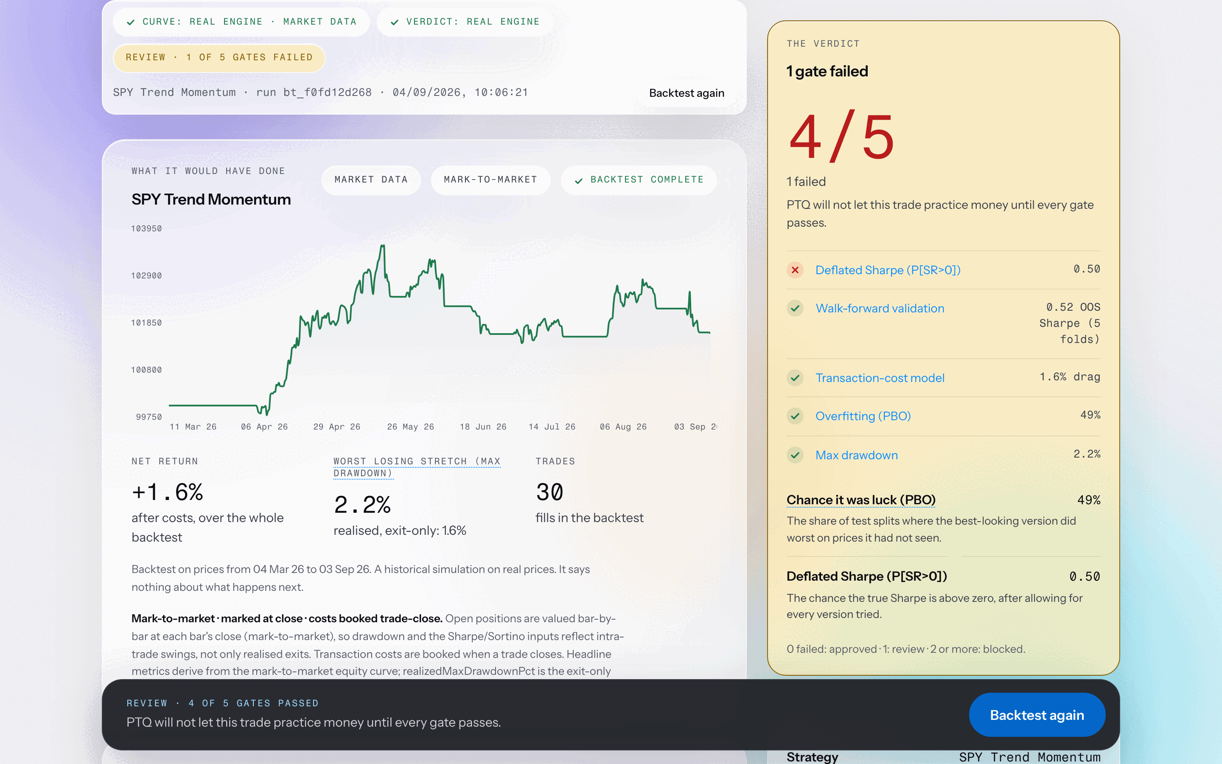Click the 0.52 OOS Sharpe (5 folds) value
Screen dimensions: 1222x764
[1070, 323]
